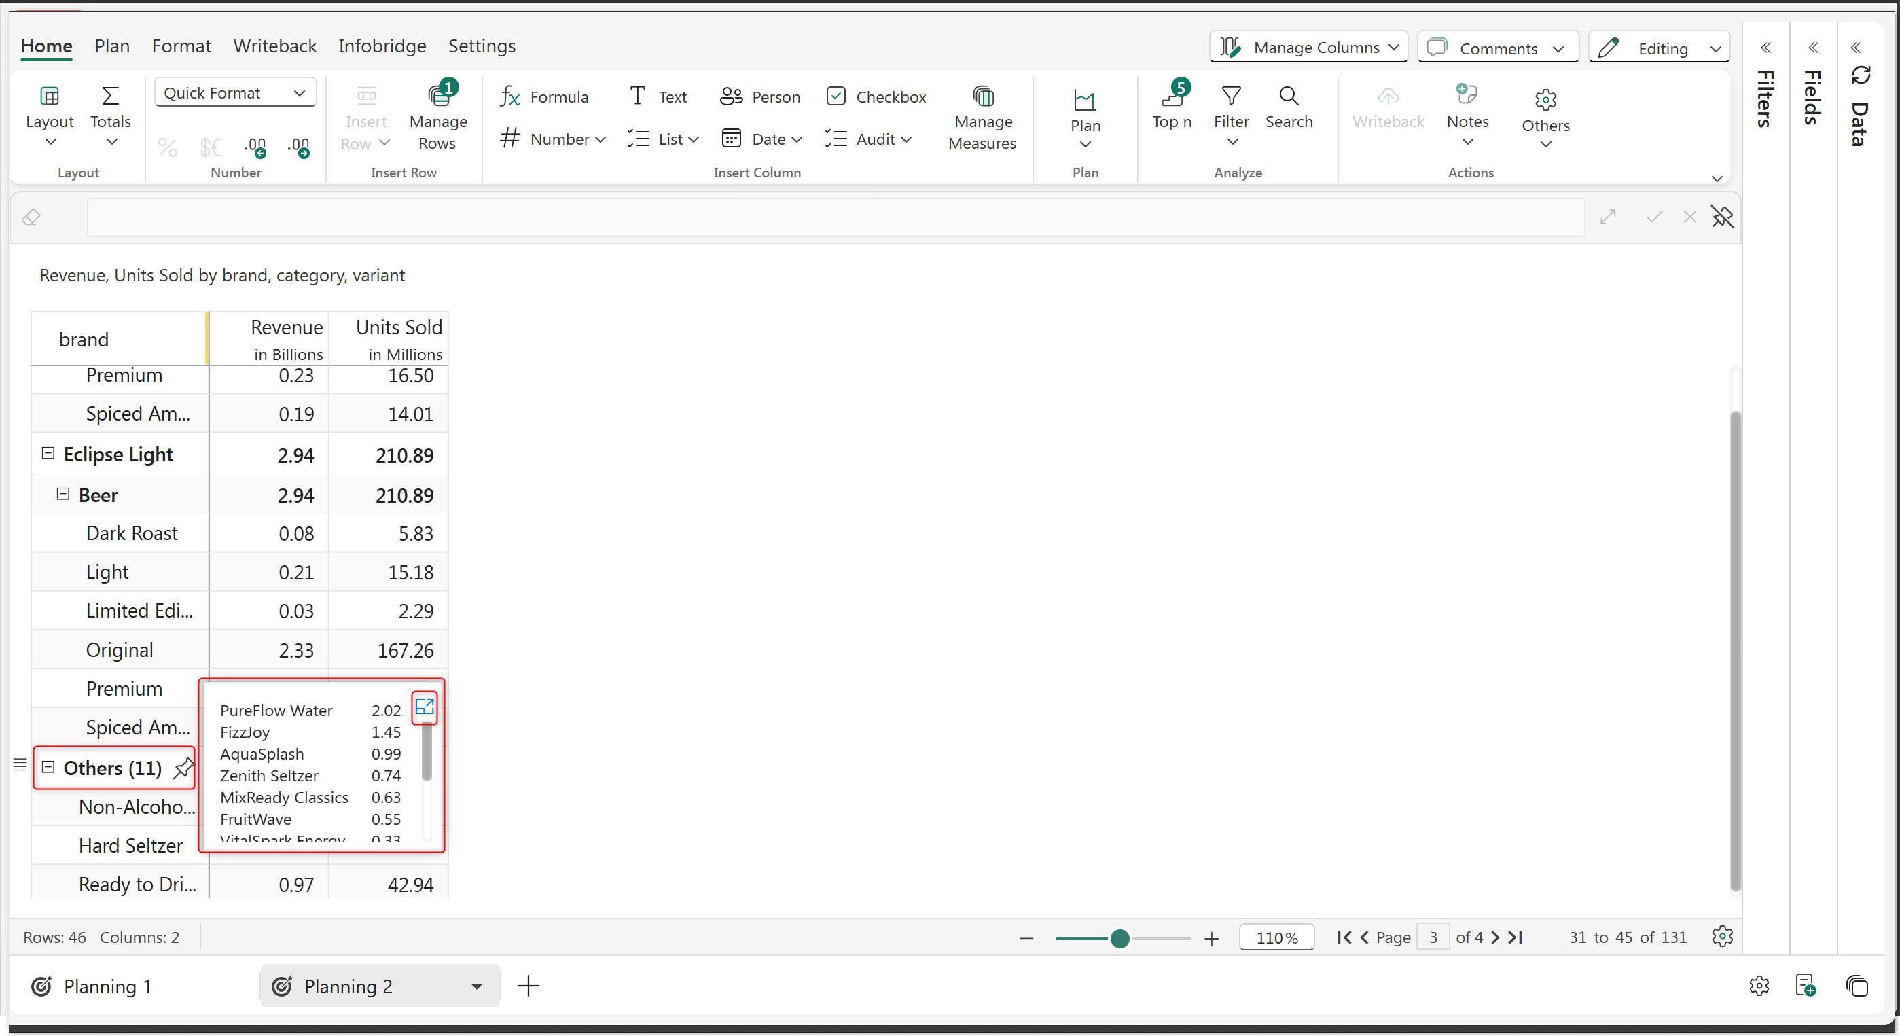Go to the next page
The image size is (1900, 1036).
coord(1494,937)
